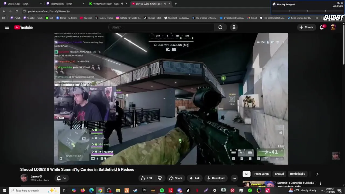Click the Windows taskbar search box
The image size is (345, 194).
click(34, 190)
